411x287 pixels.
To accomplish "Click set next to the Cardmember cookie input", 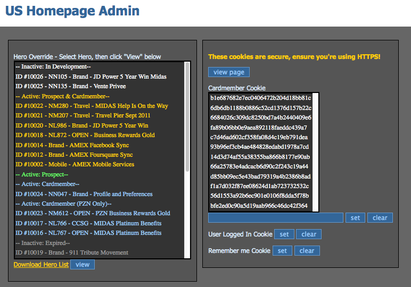I will pyautogui.click(x=355, y=217).
